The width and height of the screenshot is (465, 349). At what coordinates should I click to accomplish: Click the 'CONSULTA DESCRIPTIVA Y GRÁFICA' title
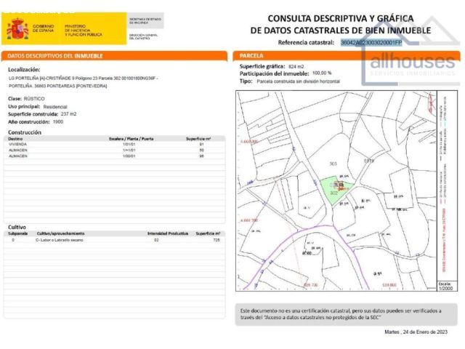pos(341,18)
